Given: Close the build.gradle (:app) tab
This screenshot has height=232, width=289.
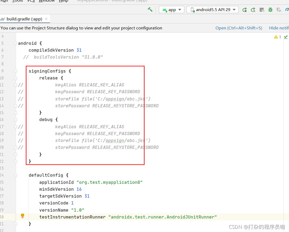Looking at the screenshot, I should 46,19.
